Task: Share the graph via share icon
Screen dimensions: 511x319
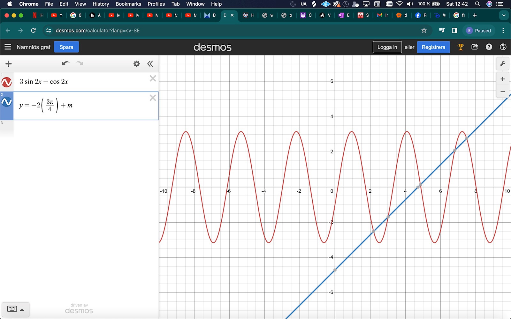Action: [475, 47]
